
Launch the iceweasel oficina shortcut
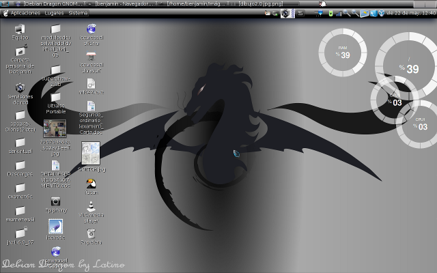(x=91, y=29)
